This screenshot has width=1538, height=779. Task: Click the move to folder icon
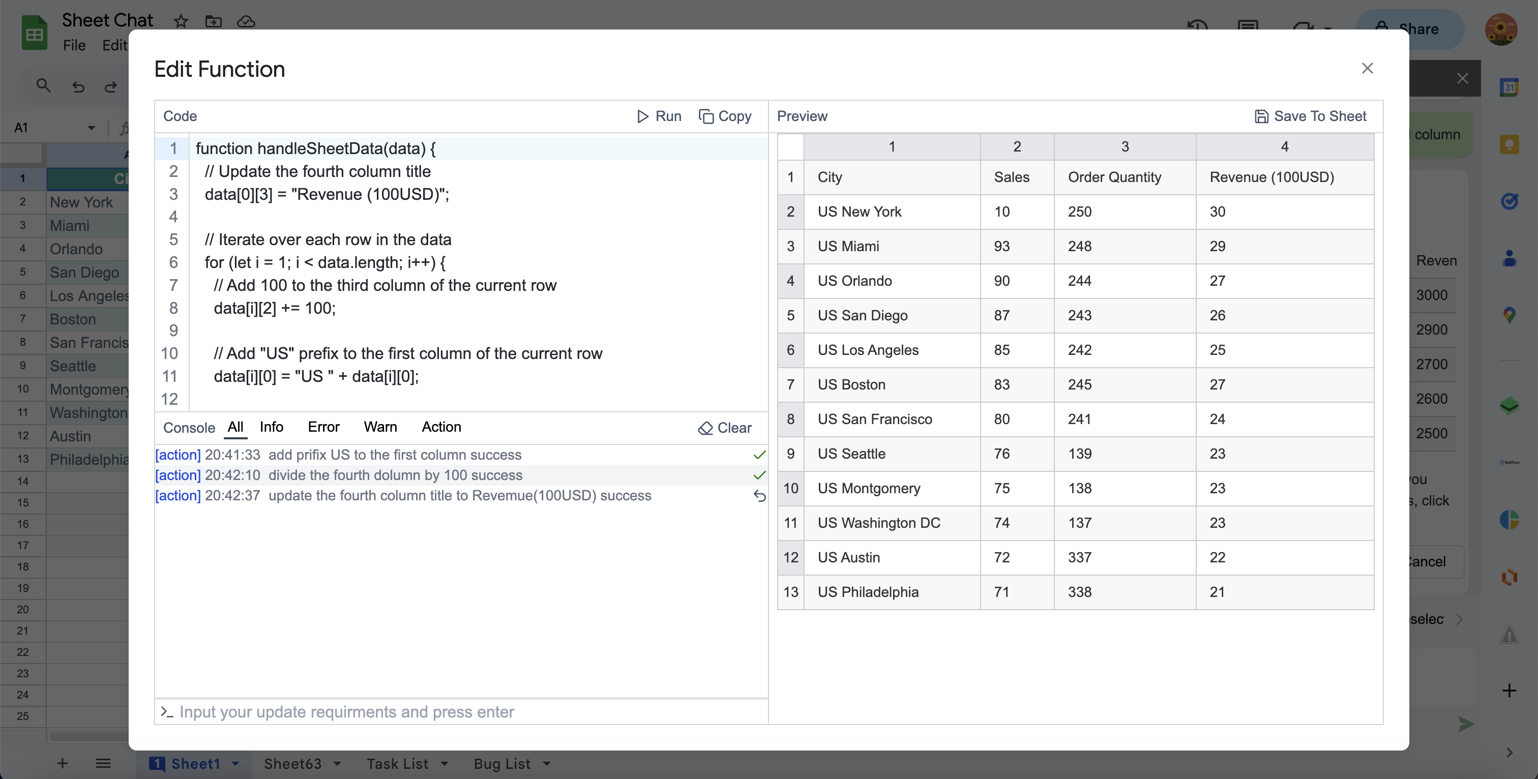[213, 21]
